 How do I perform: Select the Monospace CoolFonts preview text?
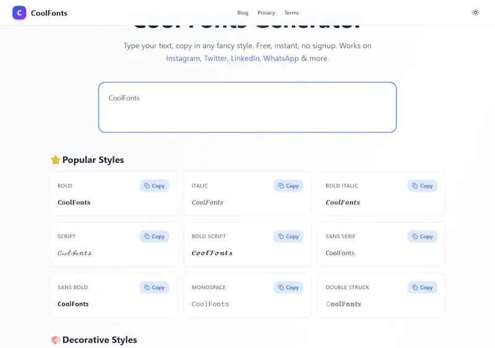(x=210, y=304)
